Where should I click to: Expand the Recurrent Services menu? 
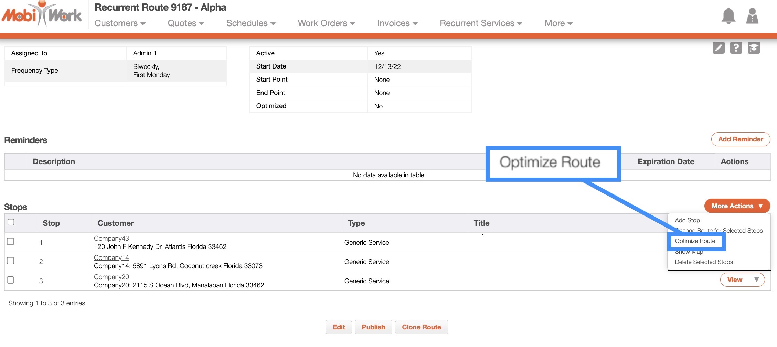(481, 23)
